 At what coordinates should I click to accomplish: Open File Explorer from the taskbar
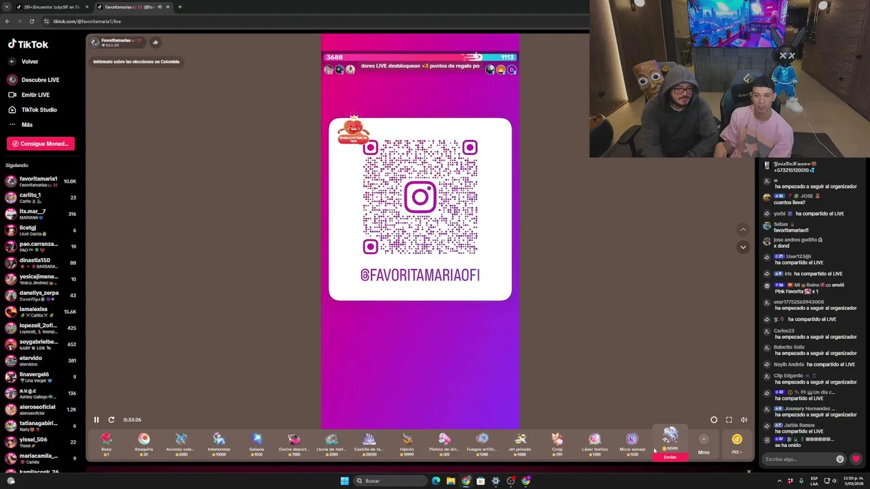(x=451, y=481)
